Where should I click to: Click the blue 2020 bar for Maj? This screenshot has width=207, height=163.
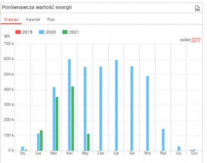pyautogui.click(x=85, y=109)
